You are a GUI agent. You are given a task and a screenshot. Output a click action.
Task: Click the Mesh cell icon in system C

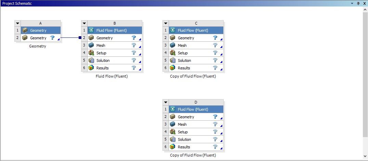[172, 45]
